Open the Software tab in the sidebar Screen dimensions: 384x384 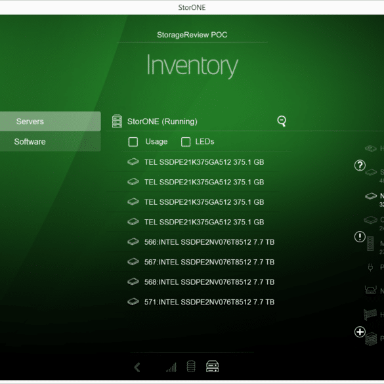(50, 142)
